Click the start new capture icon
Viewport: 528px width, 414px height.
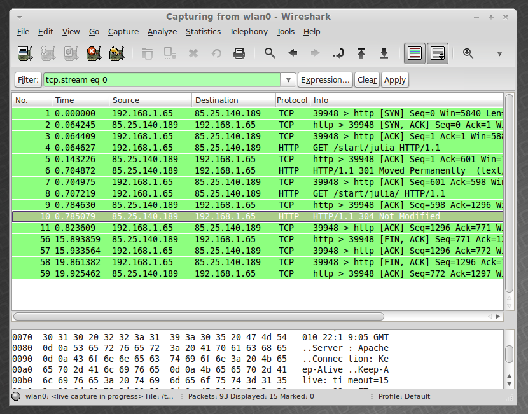[x=71, y=53]
